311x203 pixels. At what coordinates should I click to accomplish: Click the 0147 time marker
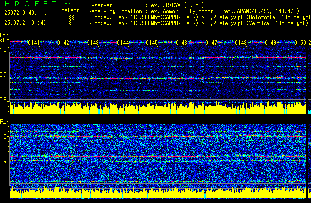[211, 43]
